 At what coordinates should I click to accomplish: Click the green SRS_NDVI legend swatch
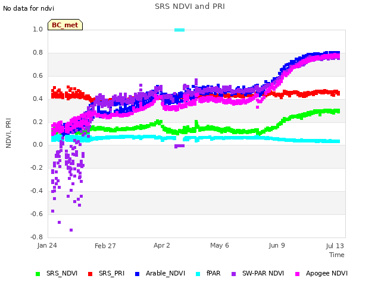[38, 274]
